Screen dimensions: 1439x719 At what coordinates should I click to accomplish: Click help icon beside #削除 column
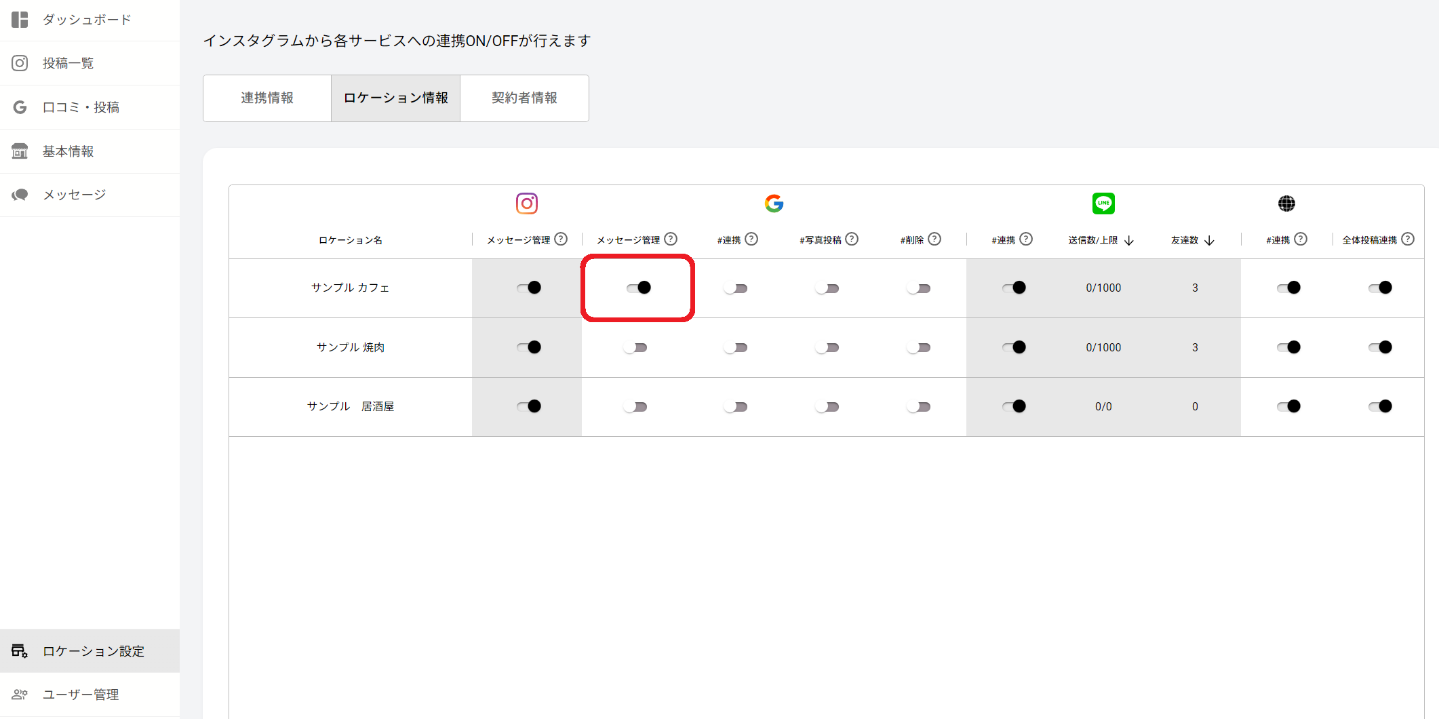coord(934,239)
